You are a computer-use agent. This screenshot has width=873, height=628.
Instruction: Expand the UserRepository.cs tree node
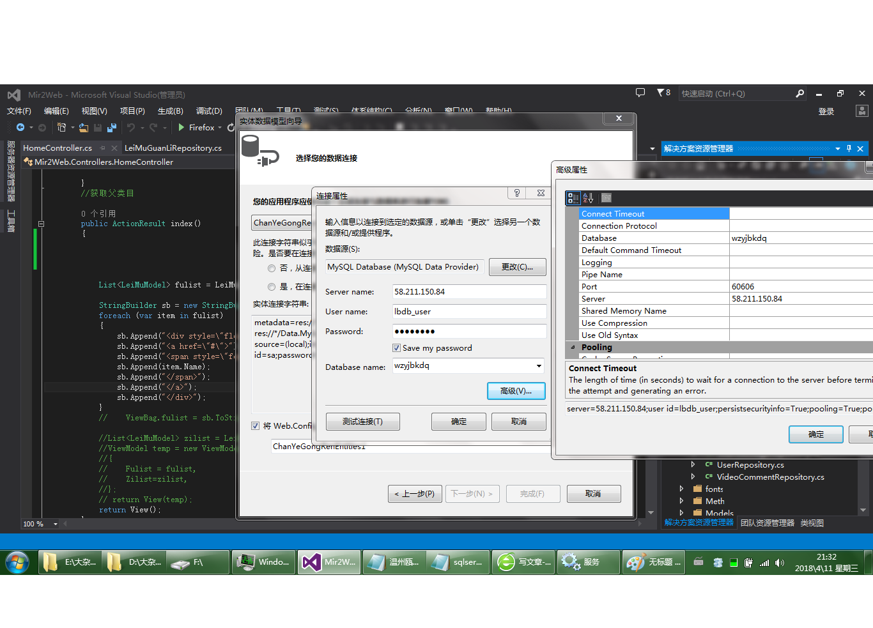pyautogui.click(x=693, y=464)
